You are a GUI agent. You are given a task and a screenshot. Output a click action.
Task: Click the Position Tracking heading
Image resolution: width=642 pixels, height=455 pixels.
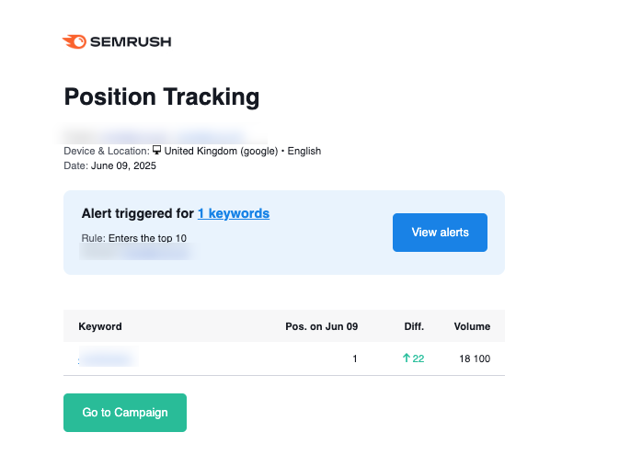point(162,97)
